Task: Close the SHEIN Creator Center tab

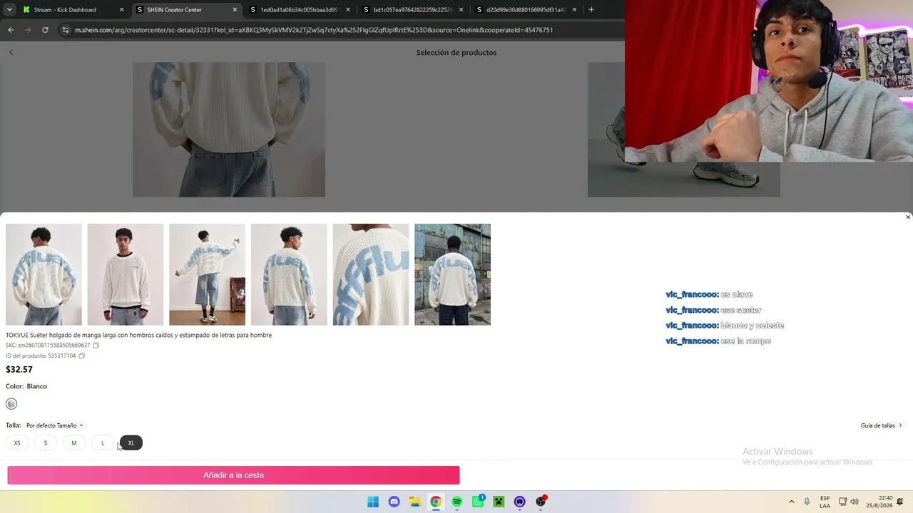Action: click(x=235, y=10)
